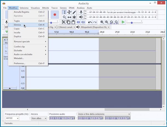Viewport: 167px width, 127px height.
Task: Open the Visualizza menu
Action: point(35,8)
